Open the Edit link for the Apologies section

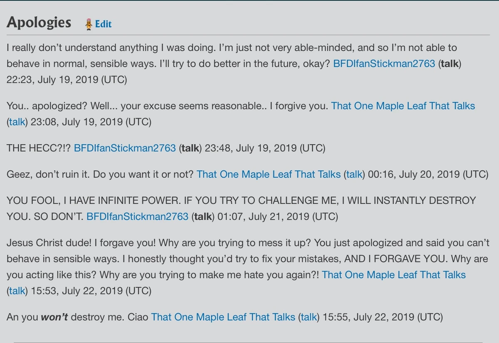103,24
